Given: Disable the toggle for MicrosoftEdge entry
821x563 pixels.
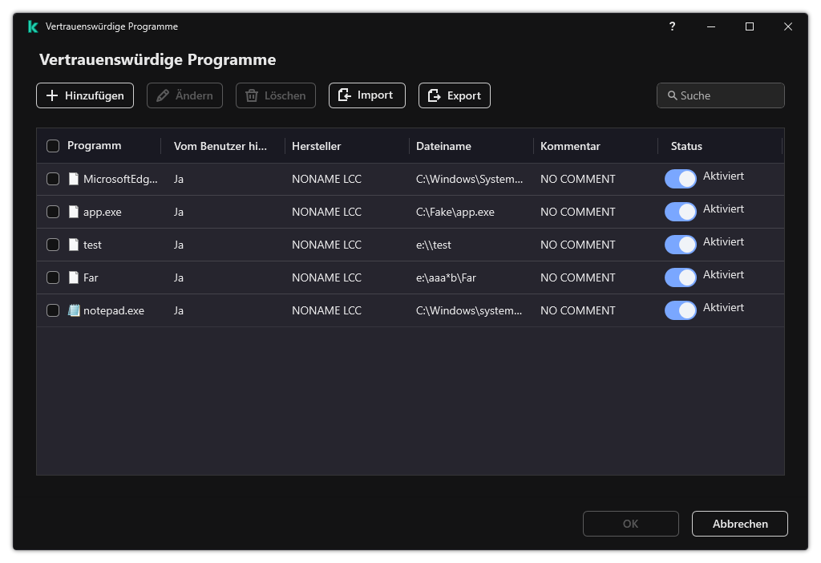Looking at the screenshot, I should tap(680, 179).
